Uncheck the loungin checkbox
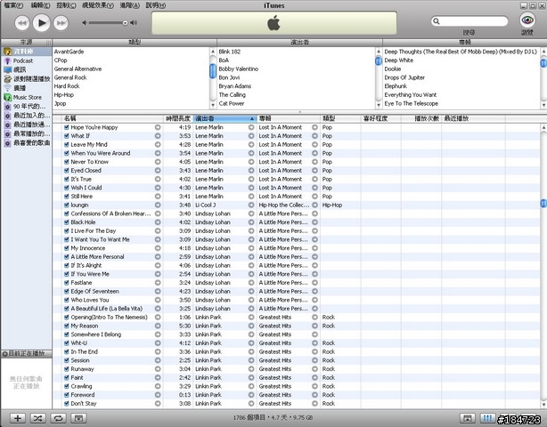 pyautogui.click(x=66, y=205)
